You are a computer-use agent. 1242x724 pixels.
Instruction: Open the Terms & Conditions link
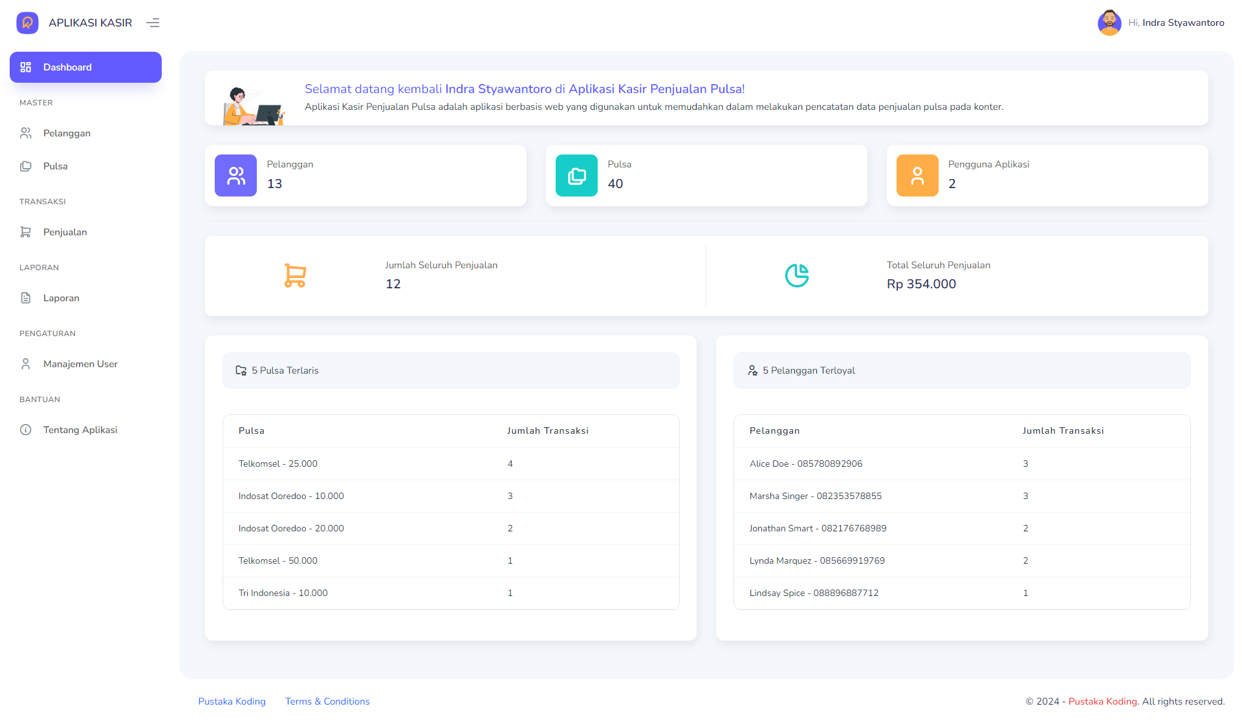327,701
